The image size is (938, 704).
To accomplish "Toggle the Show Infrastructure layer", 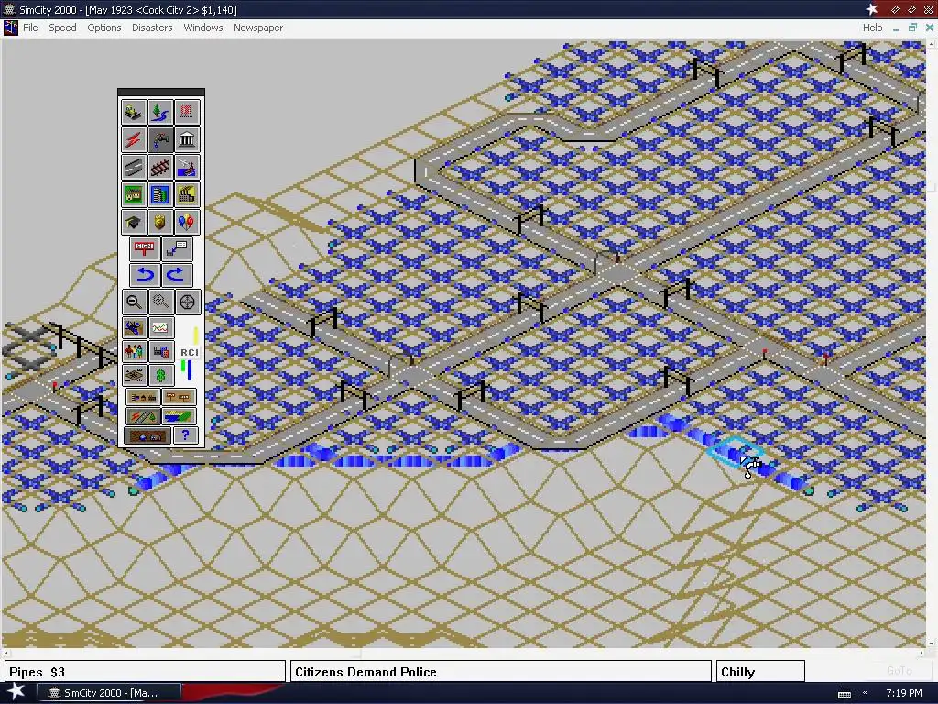I will pos(142,416).
